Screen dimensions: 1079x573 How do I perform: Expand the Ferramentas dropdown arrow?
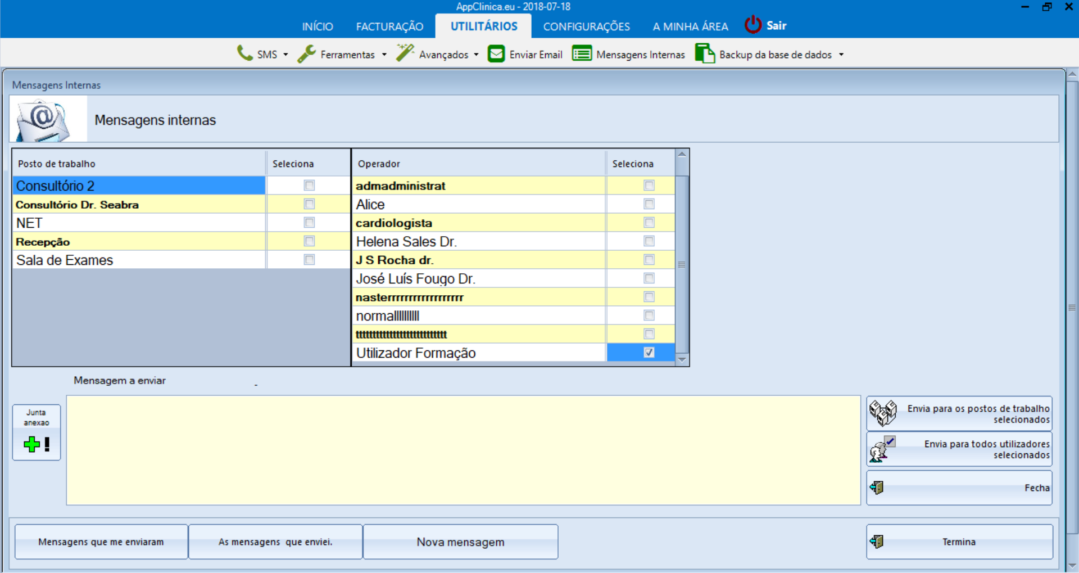[384, 55]
